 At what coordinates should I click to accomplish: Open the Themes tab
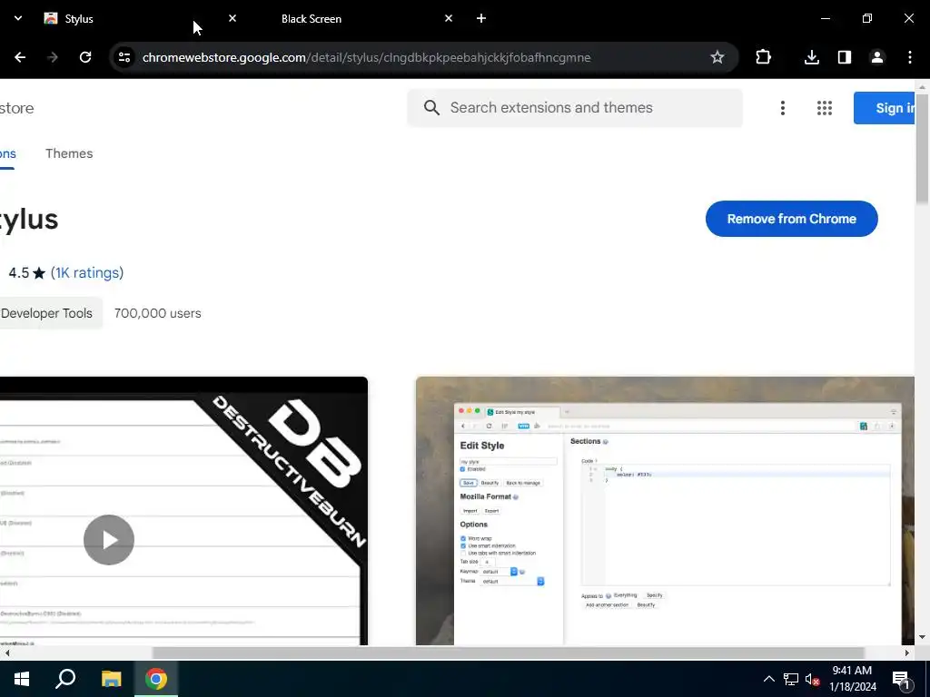click(x=69, y=153)
